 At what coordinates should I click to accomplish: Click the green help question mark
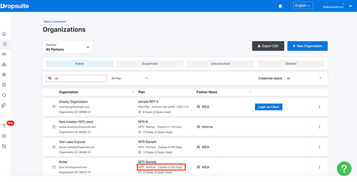[344, 169]
